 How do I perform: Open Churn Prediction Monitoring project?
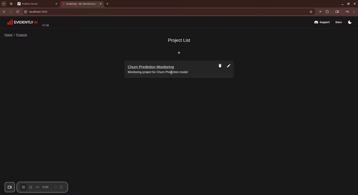pos(151,67)
